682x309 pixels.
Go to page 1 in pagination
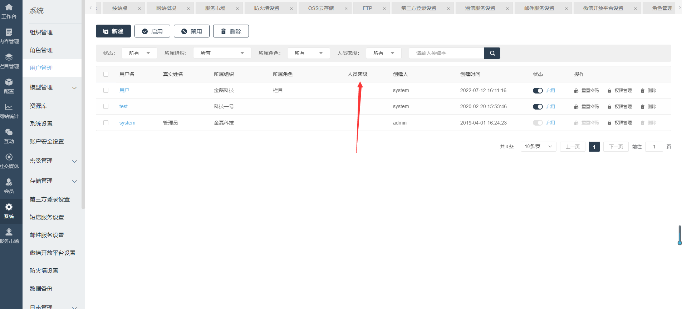click(x=594, y=147)
